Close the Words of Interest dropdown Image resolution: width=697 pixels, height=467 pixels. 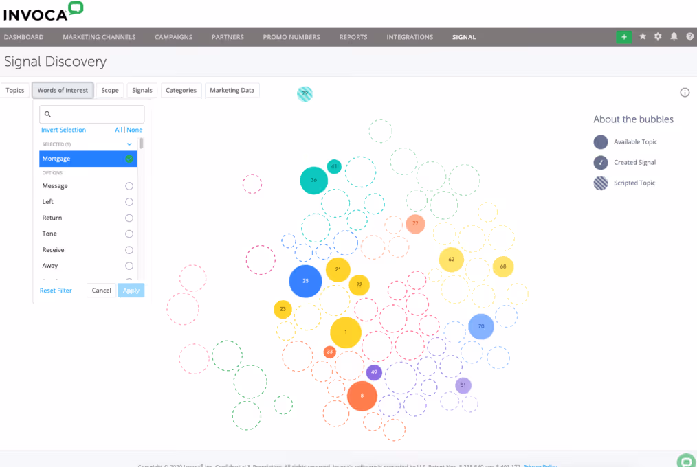63,90
